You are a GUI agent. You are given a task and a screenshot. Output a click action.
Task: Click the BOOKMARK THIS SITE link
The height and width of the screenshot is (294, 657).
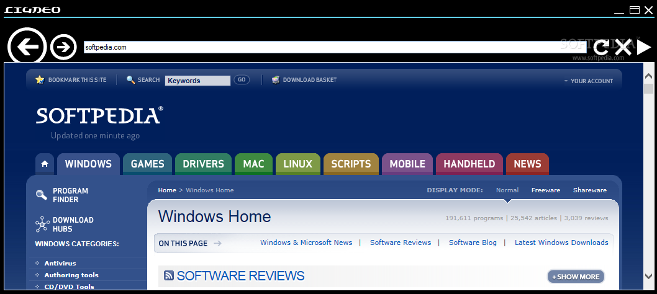click(x=77, y=79)
